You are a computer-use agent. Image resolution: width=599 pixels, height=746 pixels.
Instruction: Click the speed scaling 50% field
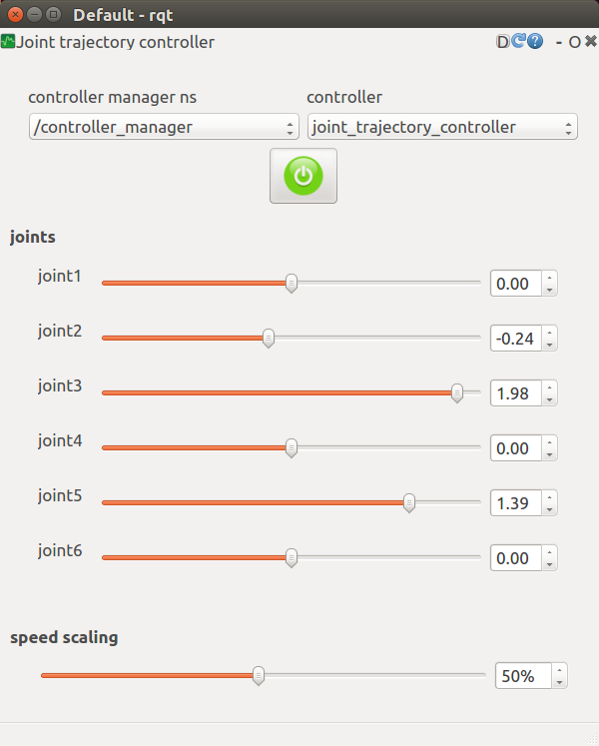pos(520,676)
